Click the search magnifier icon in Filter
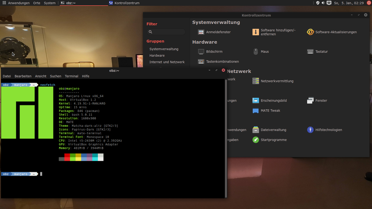 click(x=150, y=32)
